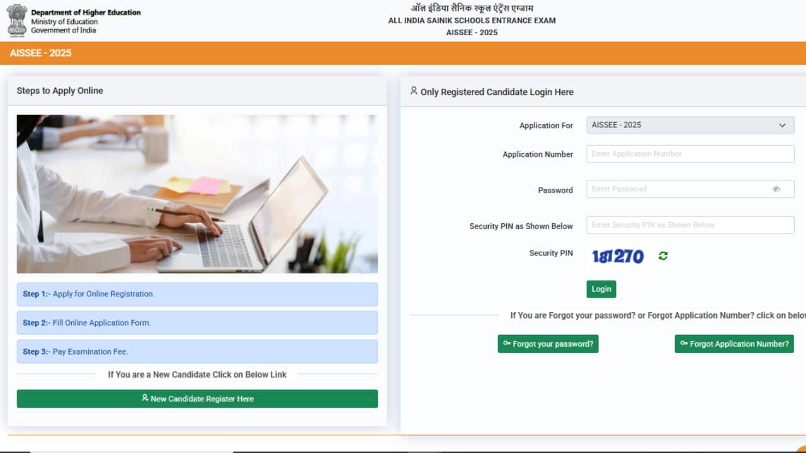This screenshot has height=453, width=806.
Task: Focus the Application Number field
Action: pyautogui.click(x=690, y=154)
